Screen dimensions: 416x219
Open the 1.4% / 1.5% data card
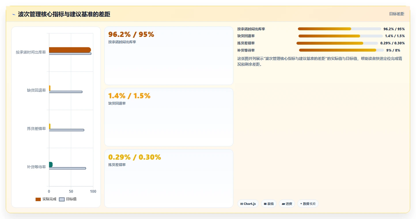169,117
